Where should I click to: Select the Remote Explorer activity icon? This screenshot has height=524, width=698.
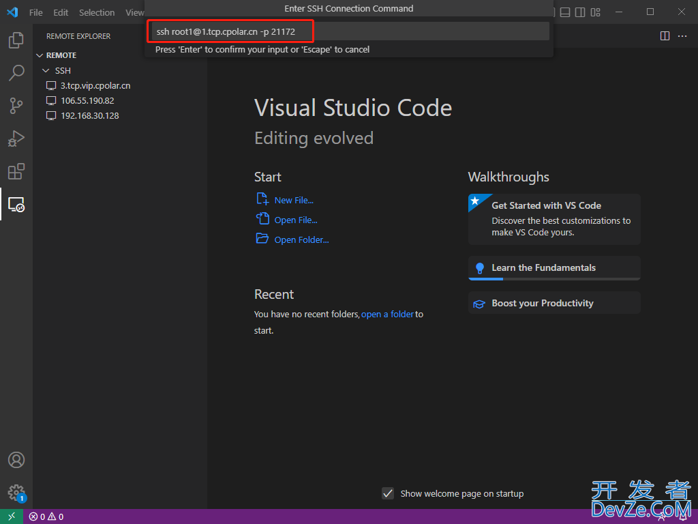(16, 204)
